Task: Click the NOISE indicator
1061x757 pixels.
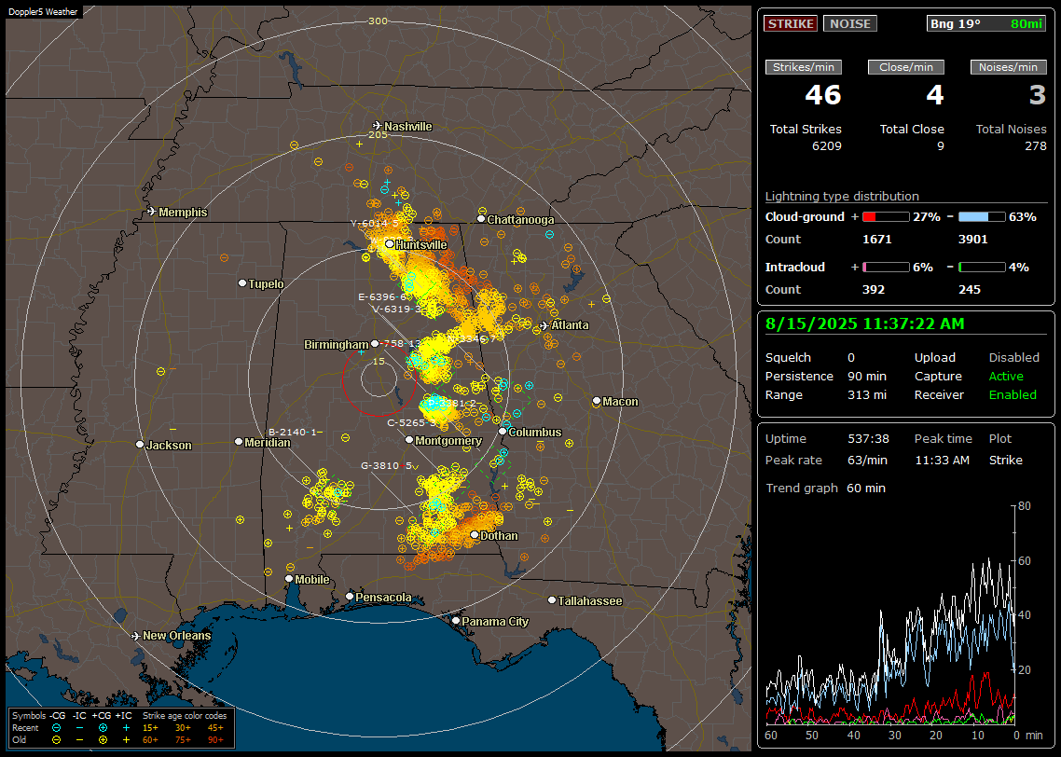Action: (850, 23)
